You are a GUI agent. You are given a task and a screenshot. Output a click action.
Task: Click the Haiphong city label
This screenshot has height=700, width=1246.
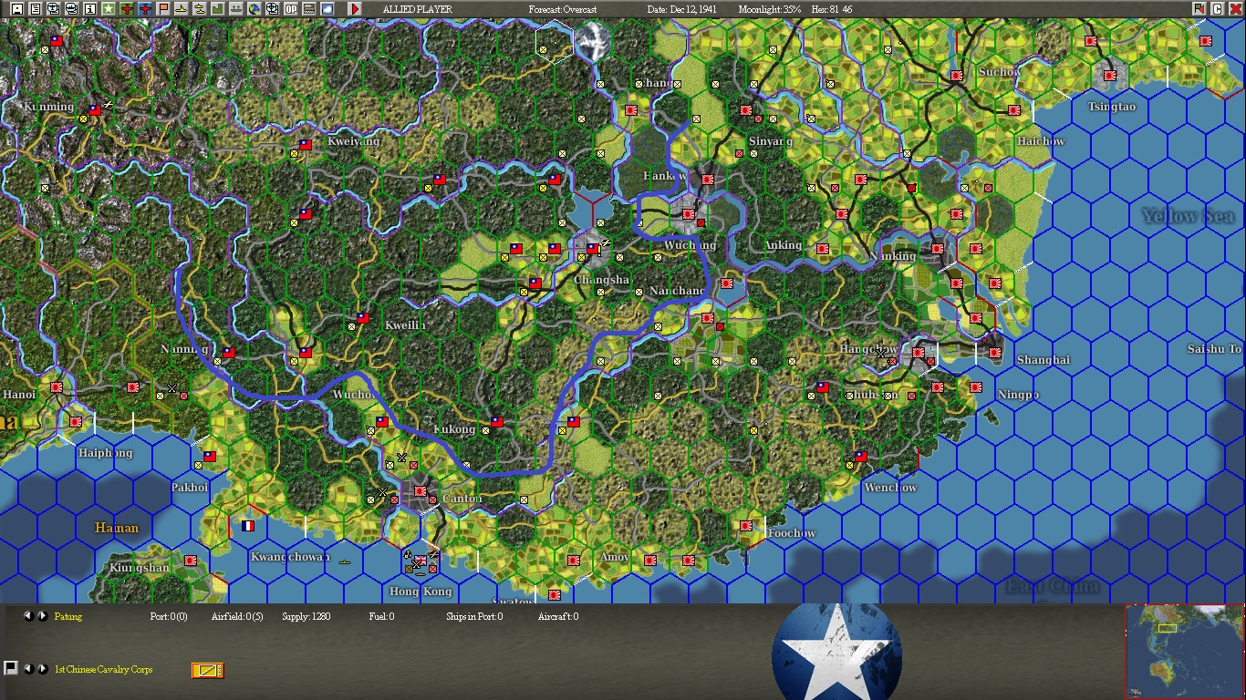click(105, 453)
